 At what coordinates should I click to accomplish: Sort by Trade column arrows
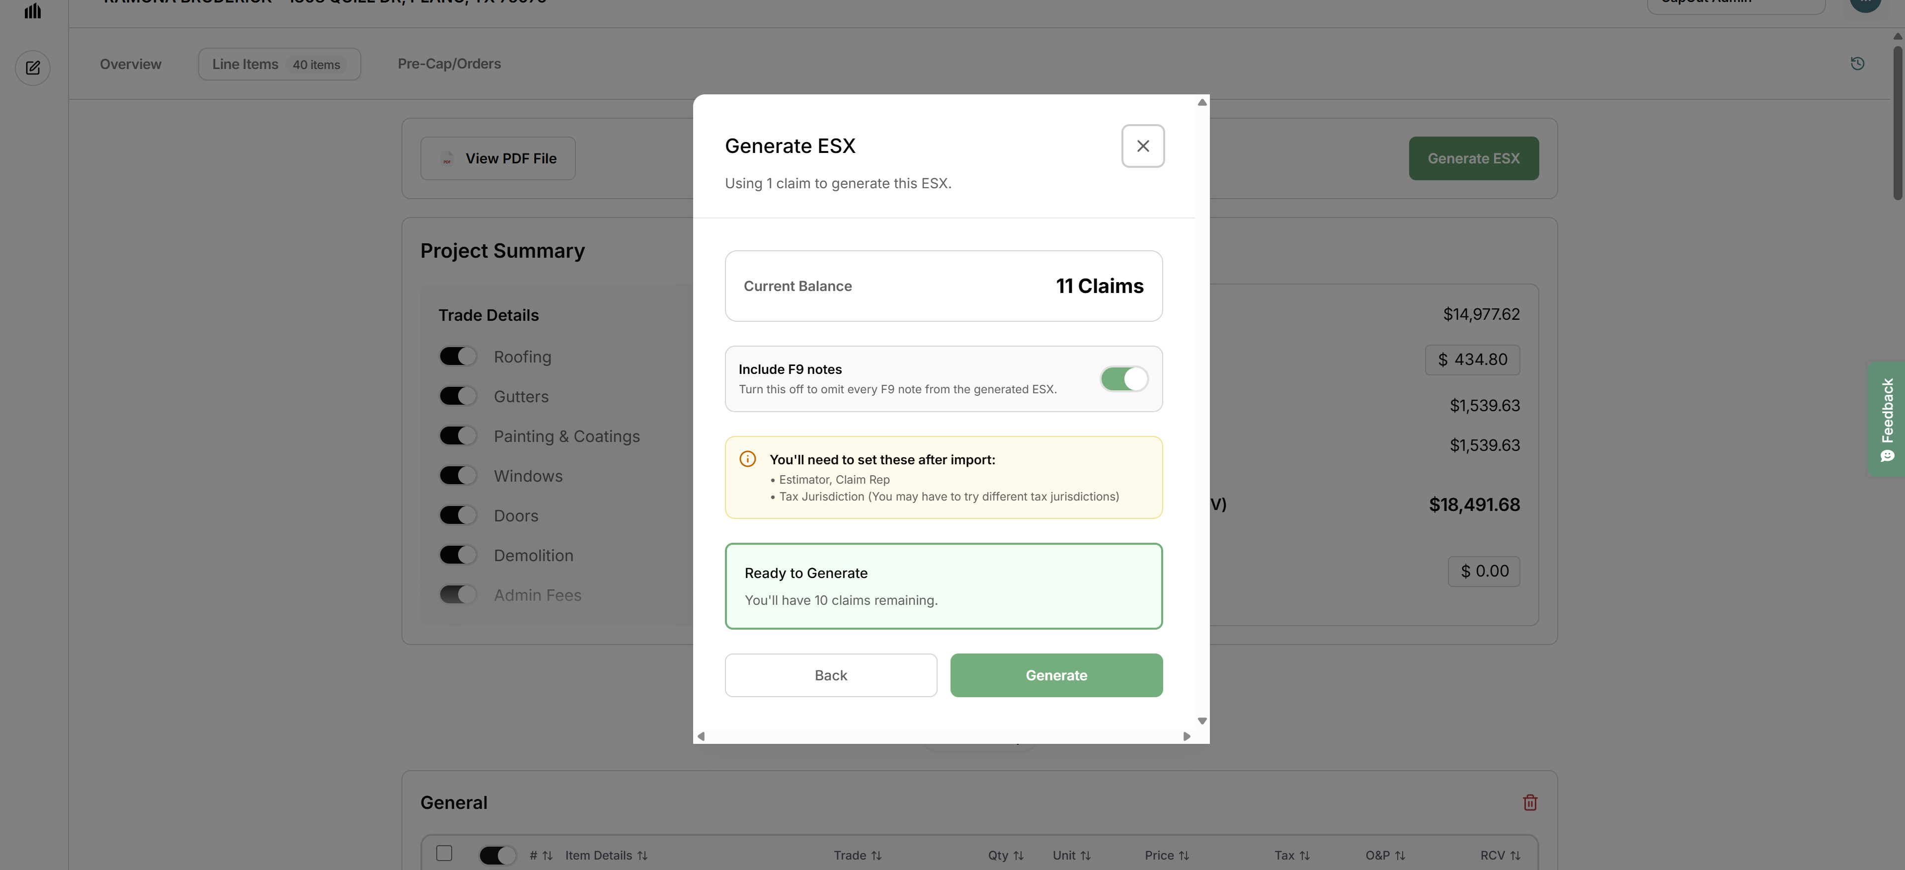(x=876, y=855)
